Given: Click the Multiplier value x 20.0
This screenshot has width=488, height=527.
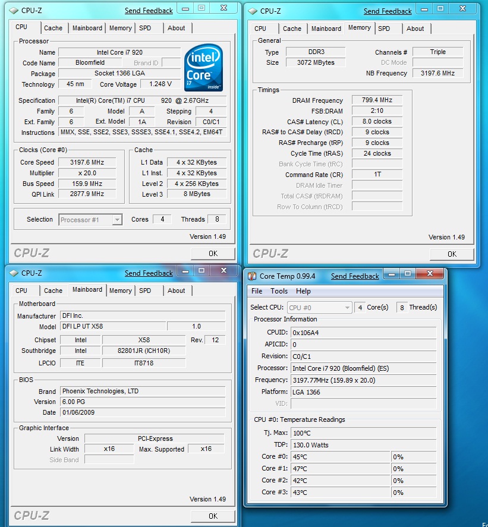Looking at the screenshot, I should [x=87, y=173].
